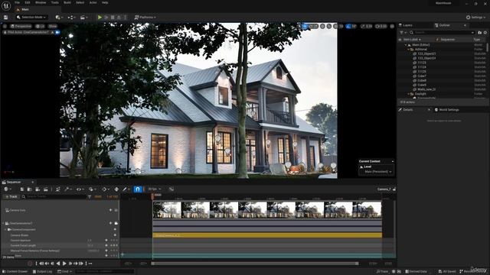490x275 pixels.
Task: Click the Perspective viewport button
Action: (x=21, y=26)
